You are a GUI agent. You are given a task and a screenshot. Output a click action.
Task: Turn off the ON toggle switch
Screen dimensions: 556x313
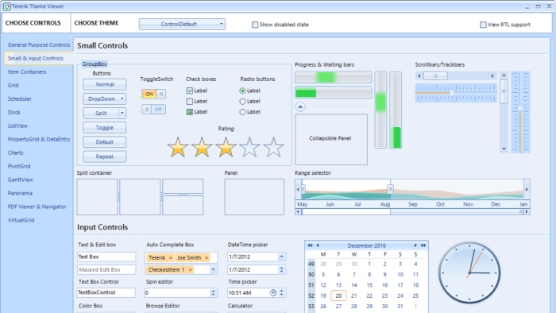point(153,94)
